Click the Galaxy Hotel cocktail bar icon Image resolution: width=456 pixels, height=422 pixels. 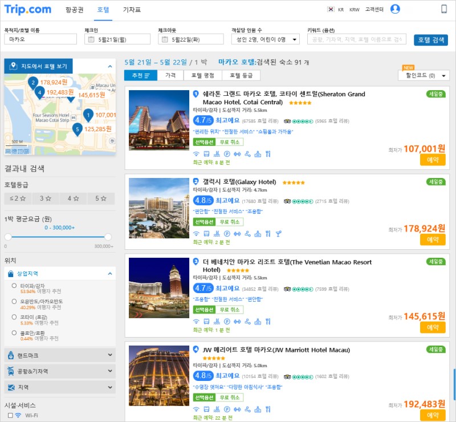click(x=278, y=233)
